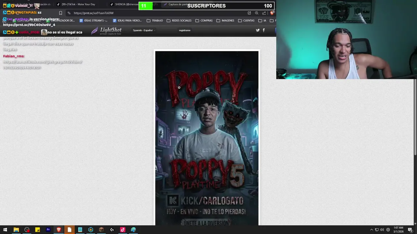
Task: Open the Spanish - Español language dropdown
Action: [x=143, y=30]
